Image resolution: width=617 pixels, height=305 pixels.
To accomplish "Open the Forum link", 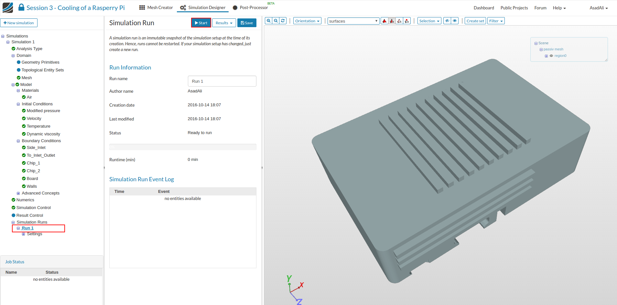I will (540, 8).
